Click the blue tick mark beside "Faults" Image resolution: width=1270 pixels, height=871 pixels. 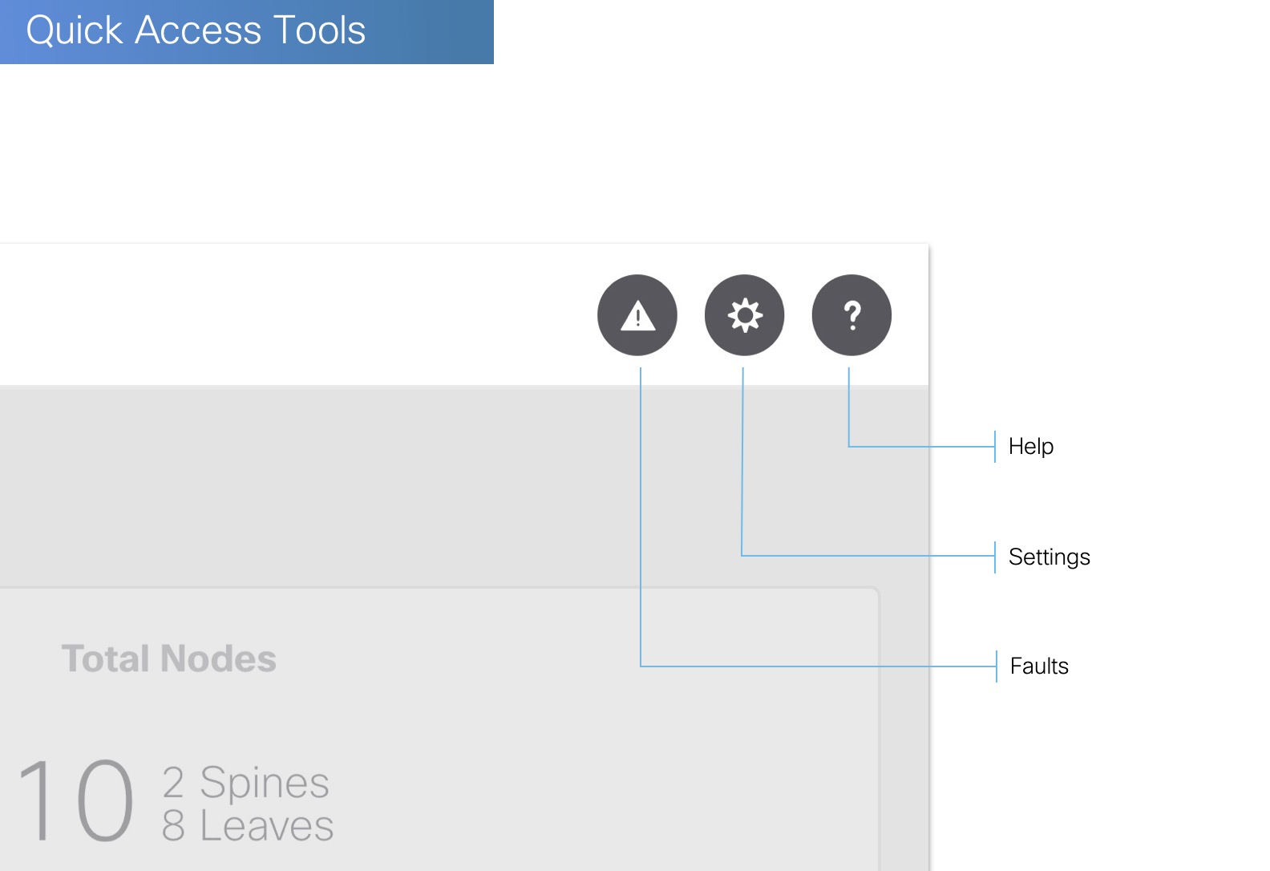(997, 666)
